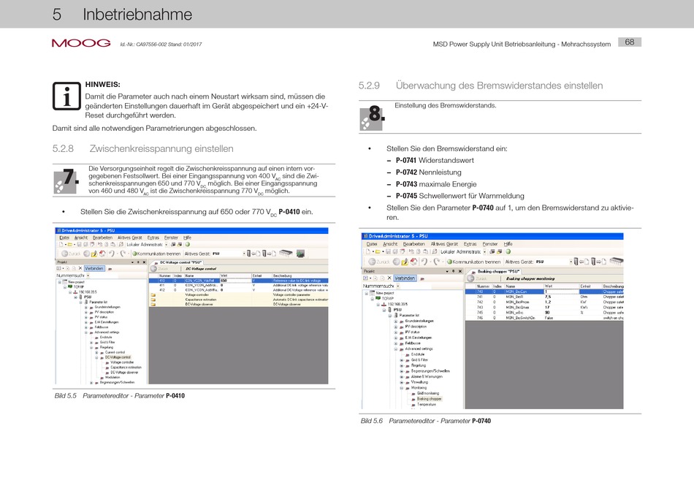Click oscilloscope monitor icon in DC-Voltage control window
This screenshot has width=694, height=491.
(x=300, y=254)
